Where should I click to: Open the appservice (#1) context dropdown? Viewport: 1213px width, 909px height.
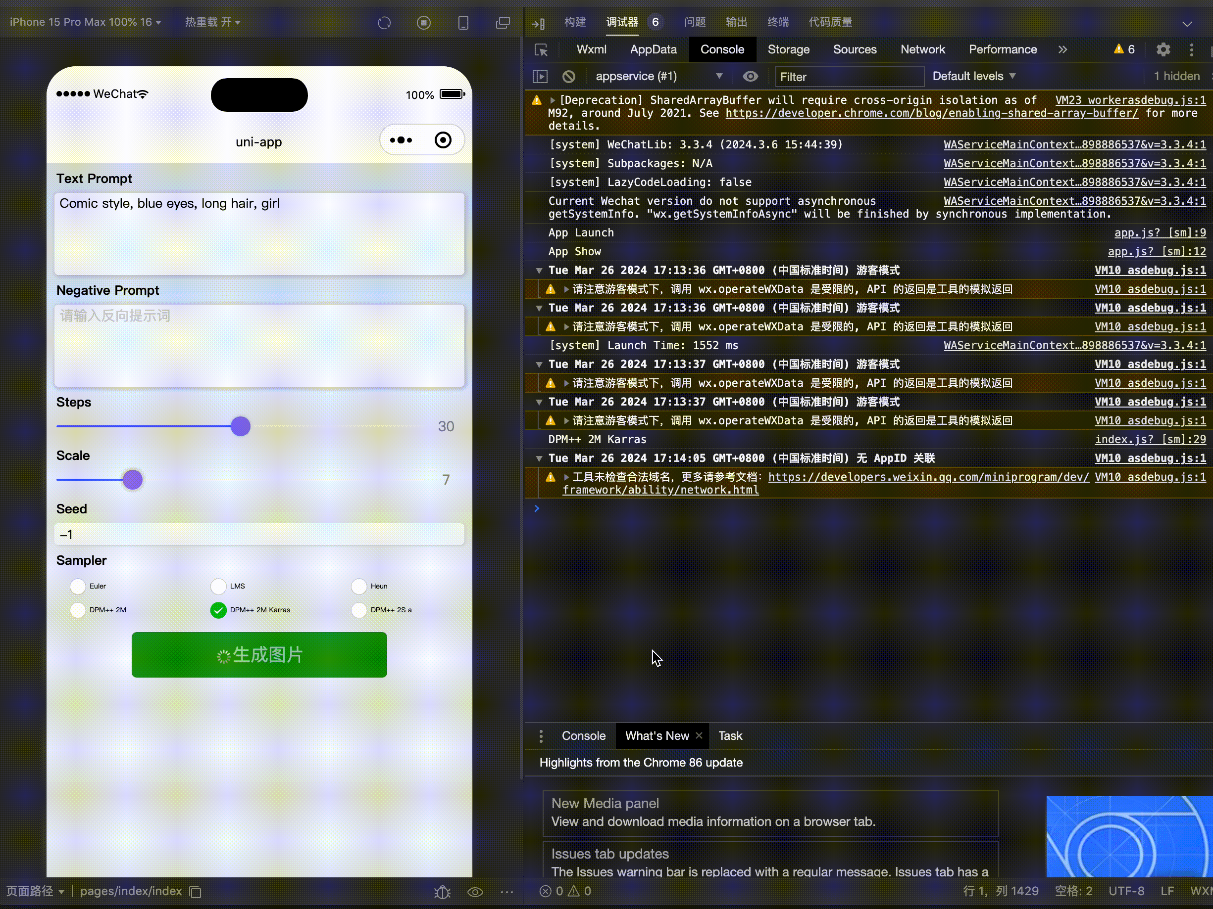tap(658, 76)
